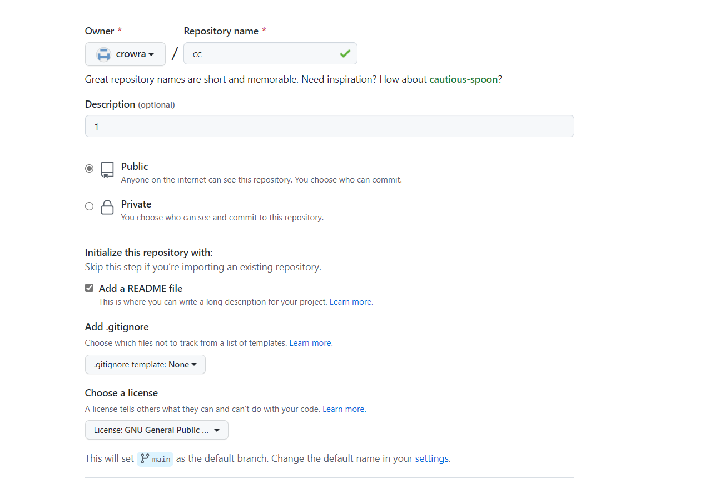Click the Repository name input field
Screen dimensions: 715x484
point(261,54)
